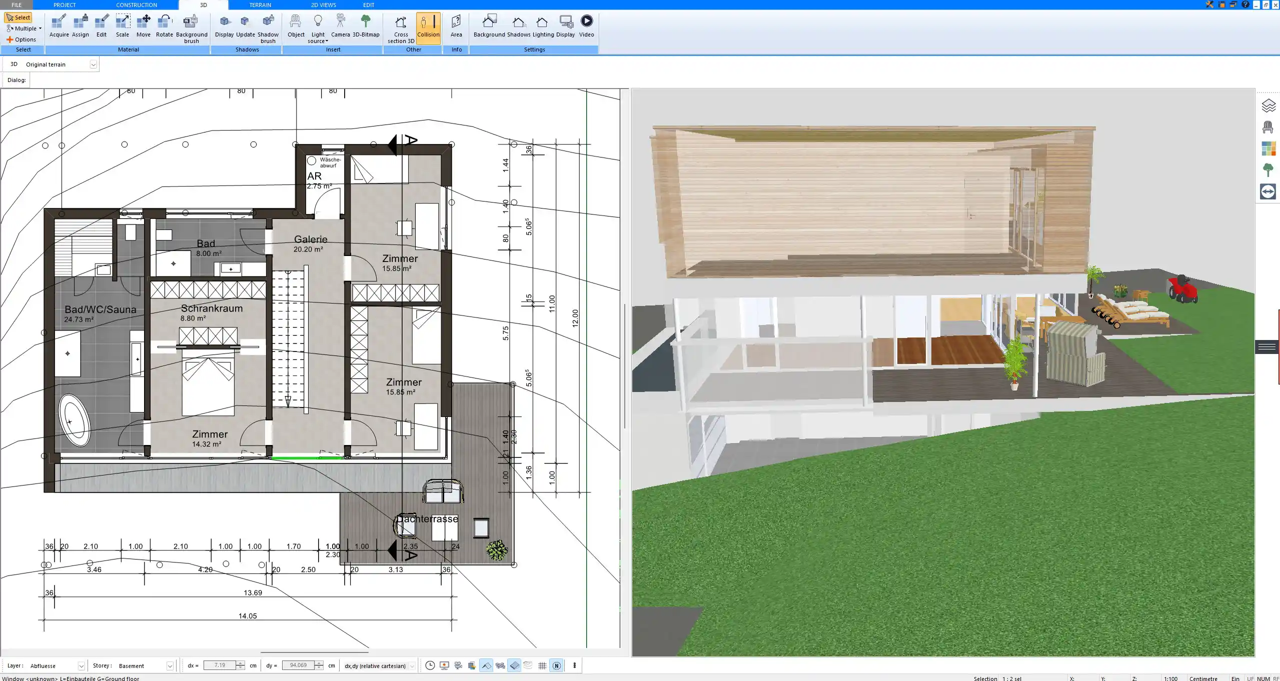The height and width of the screenshot is (681, 1280).
Task: Open the furniture catalog in the right sidebar
Action: tap(1269, 126)
